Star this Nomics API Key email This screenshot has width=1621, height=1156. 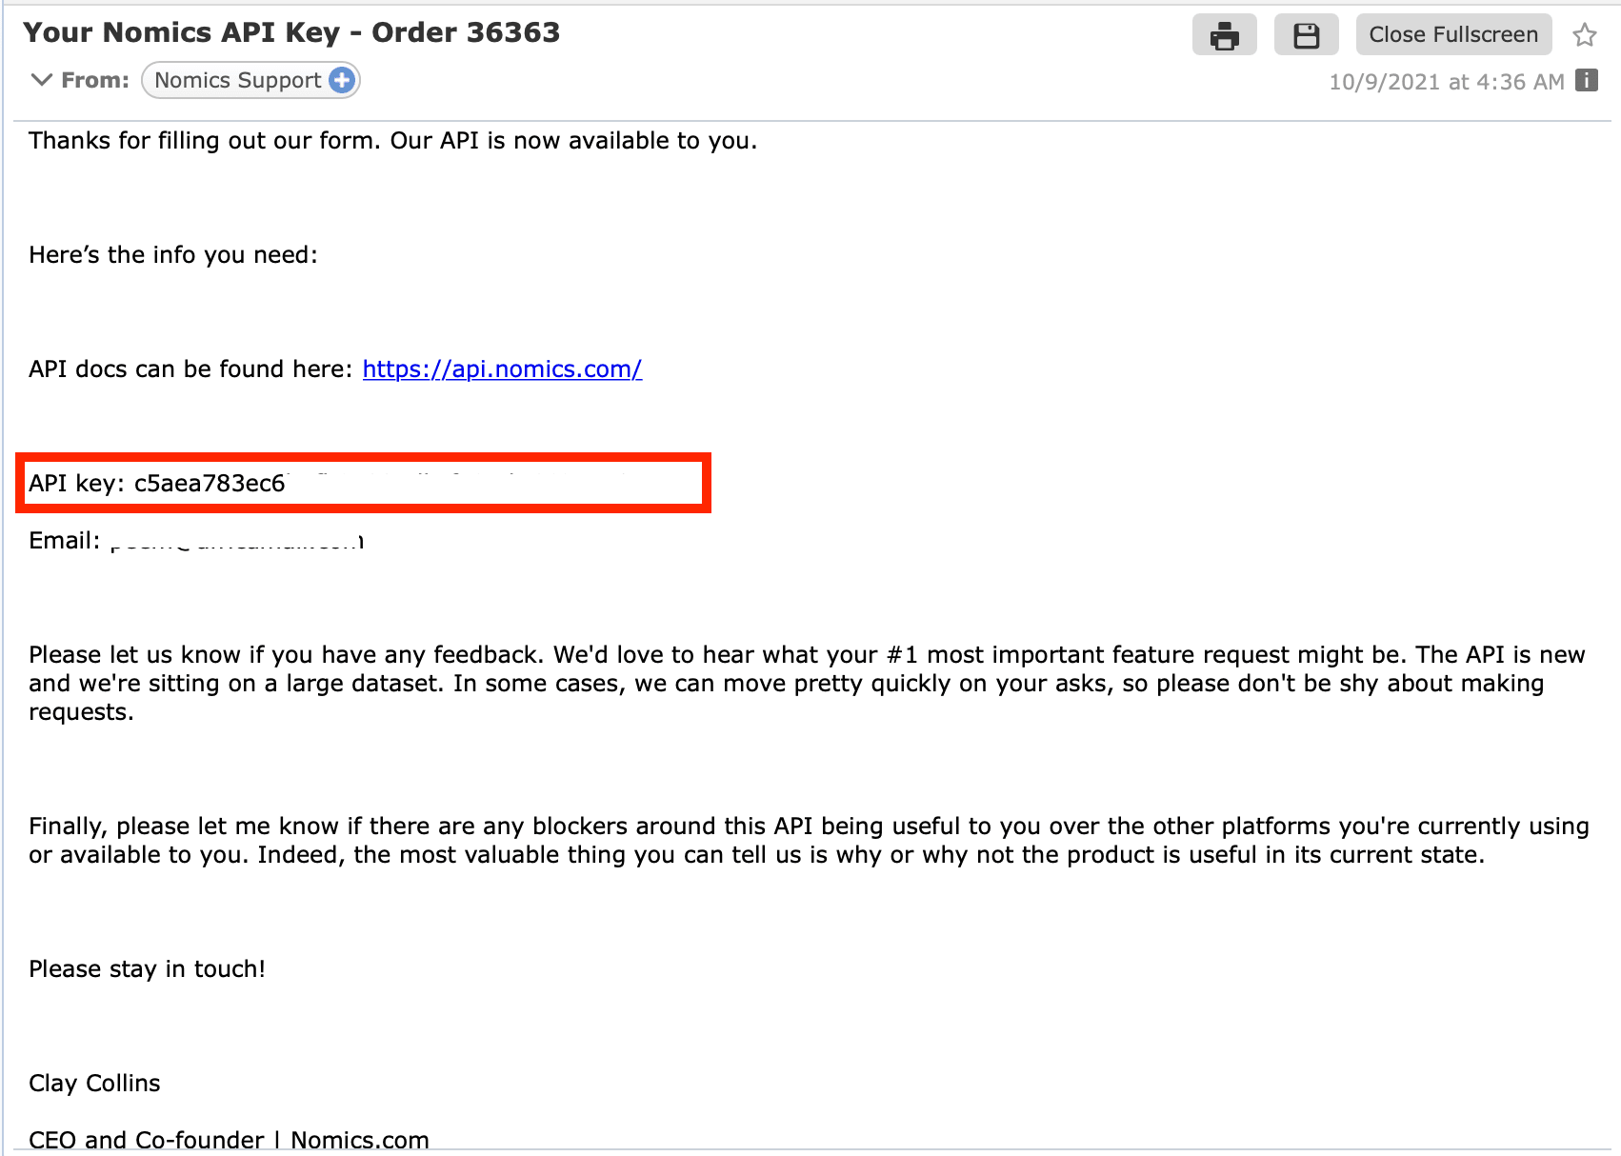click(1585, 35)
